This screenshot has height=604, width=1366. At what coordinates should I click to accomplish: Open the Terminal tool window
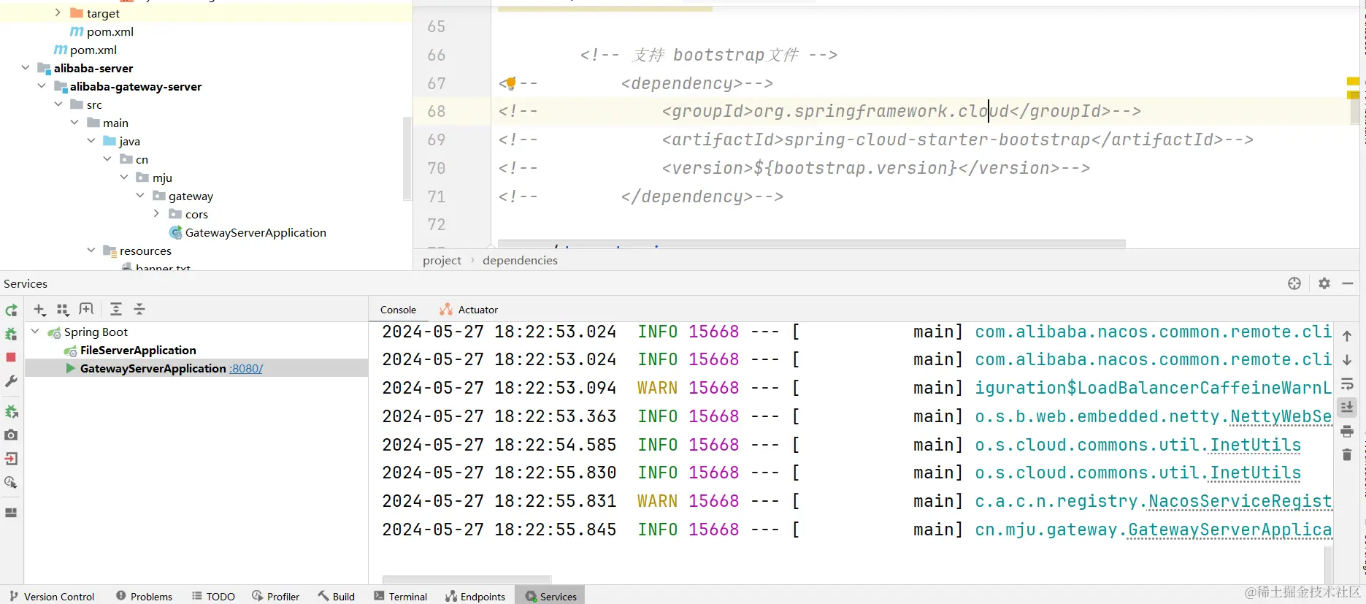(400, 596)
